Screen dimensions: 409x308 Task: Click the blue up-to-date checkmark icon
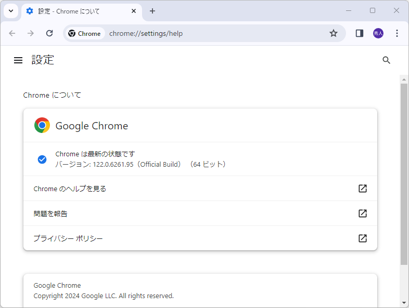(x=42, y=159)
